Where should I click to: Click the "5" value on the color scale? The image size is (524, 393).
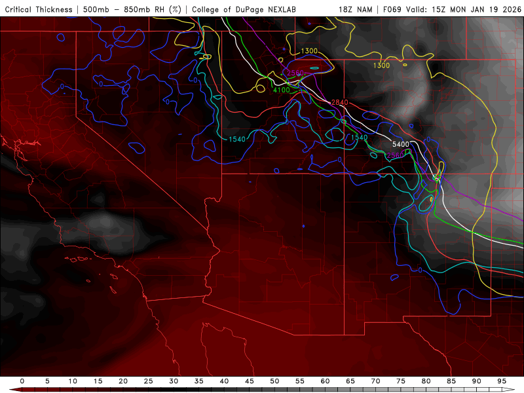pos(47,381)
